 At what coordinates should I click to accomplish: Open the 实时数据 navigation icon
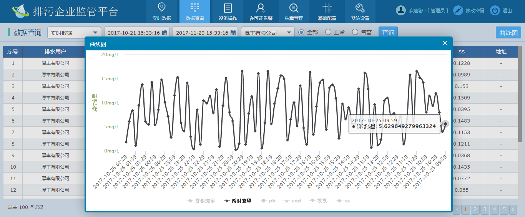tap(162, 8)
